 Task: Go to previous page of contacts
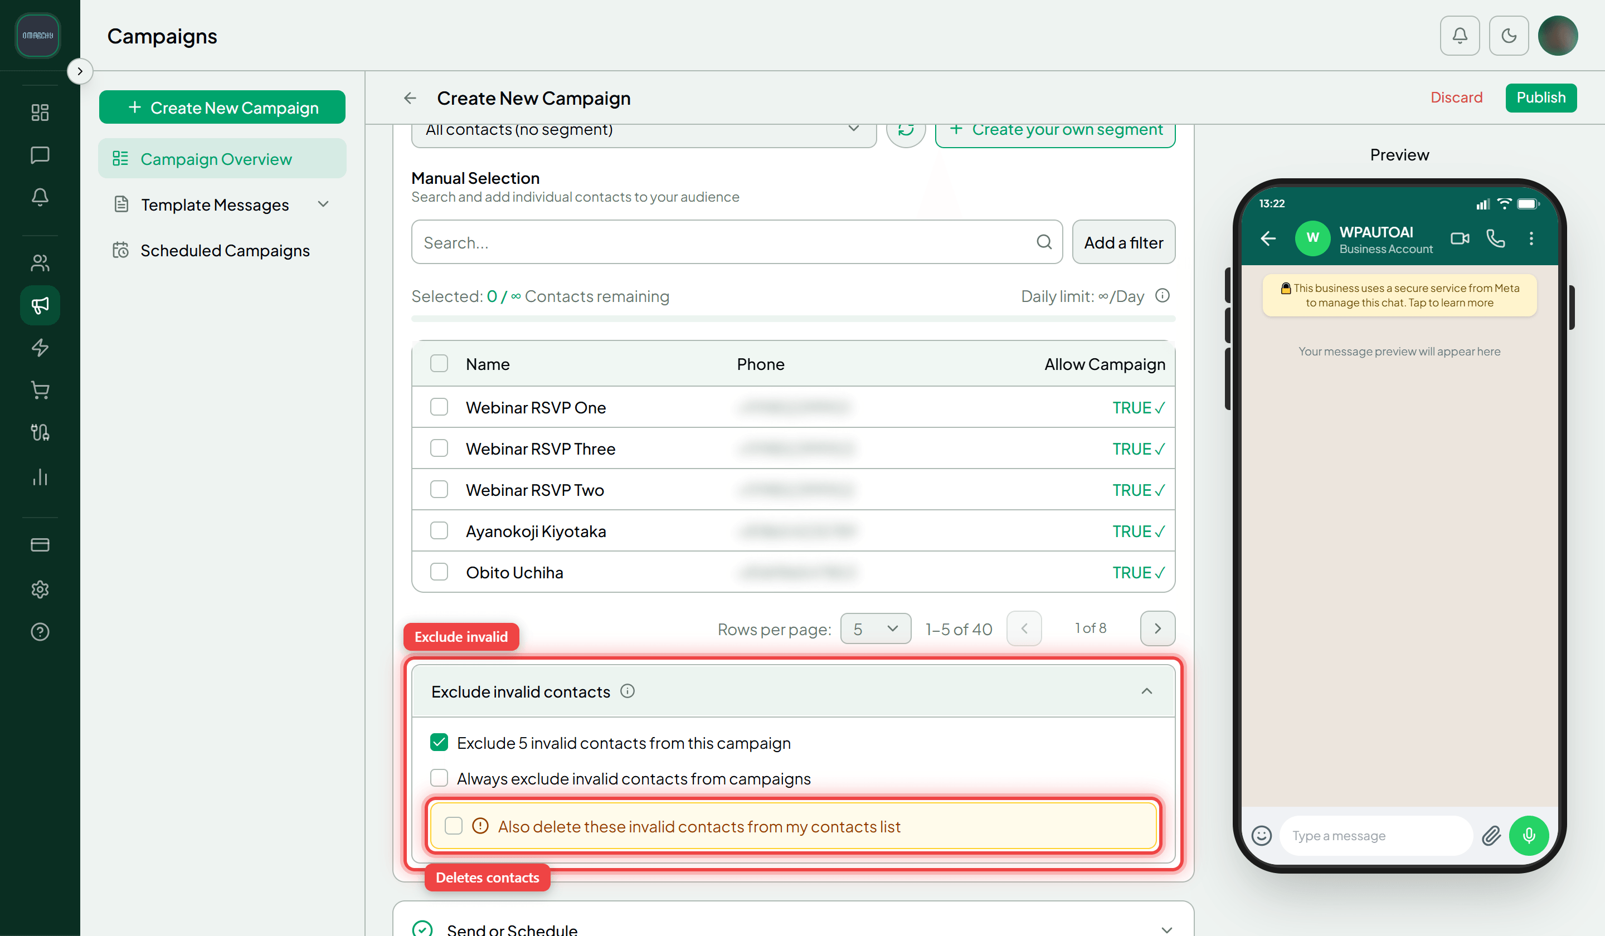point(1024,628)
